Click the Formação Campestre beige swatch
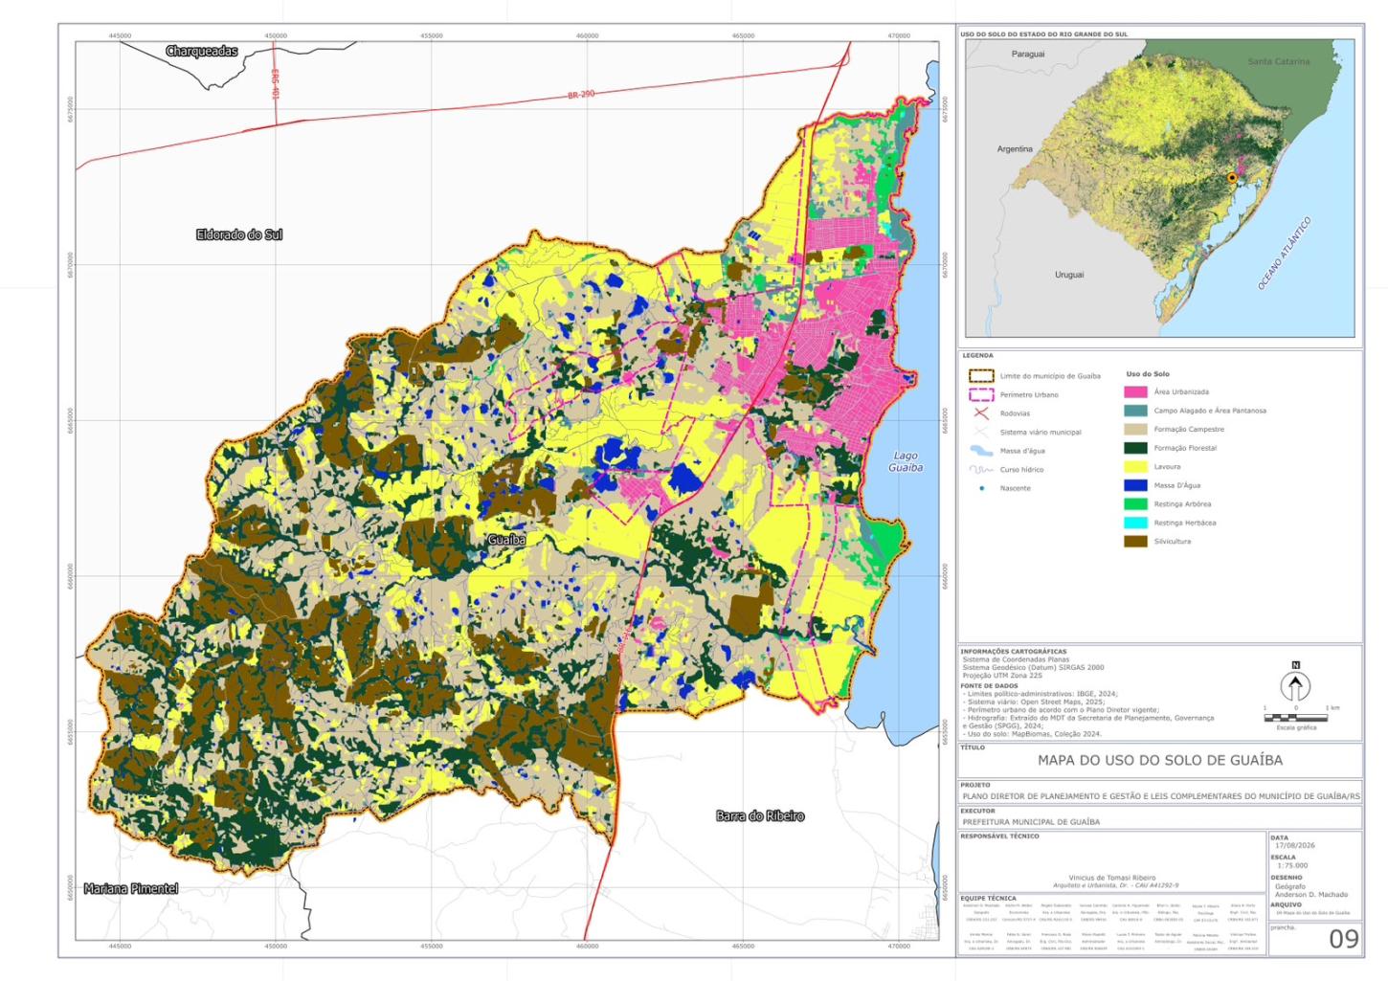1388x981 pixels. coord(1135,429)
